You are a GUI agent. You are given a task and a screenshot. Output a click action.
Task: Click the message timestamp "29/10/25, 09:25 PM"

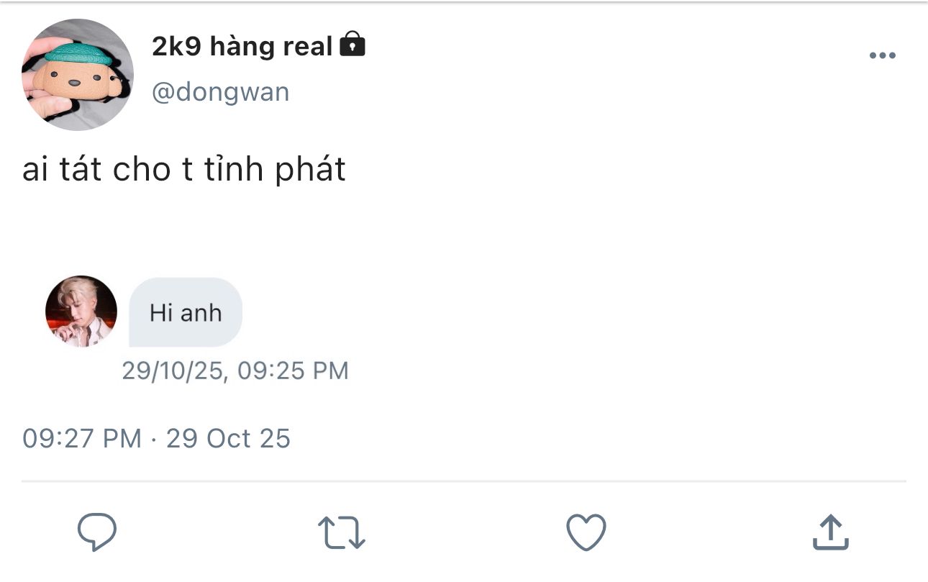tap(235, 370)
